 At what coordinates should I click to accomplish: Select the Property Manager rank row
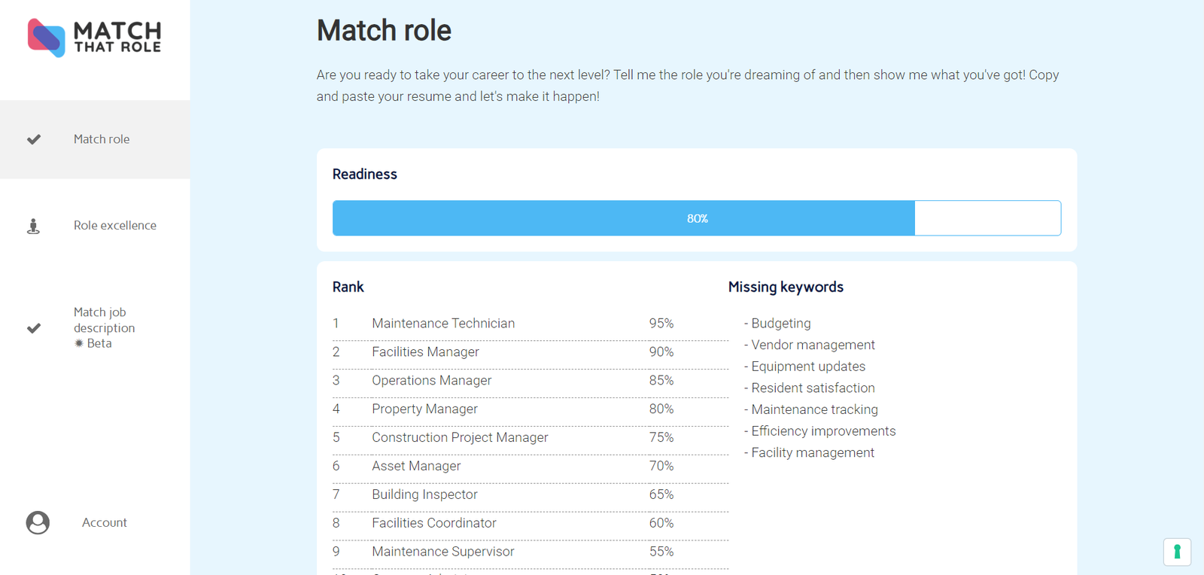click(x=530, y=409)
